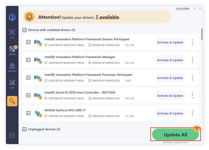Click the Update All button
The image size is (209, 150).
tap(175, 135)
